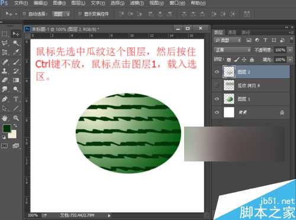The height and width of the screenshot is (220, 296).
Task: Select the Path Selection tool
Action: [5, 108]
